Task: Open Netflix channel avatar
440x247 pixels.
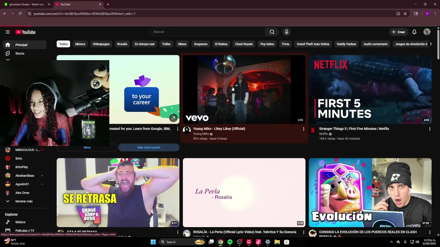Action: point(313,130)
